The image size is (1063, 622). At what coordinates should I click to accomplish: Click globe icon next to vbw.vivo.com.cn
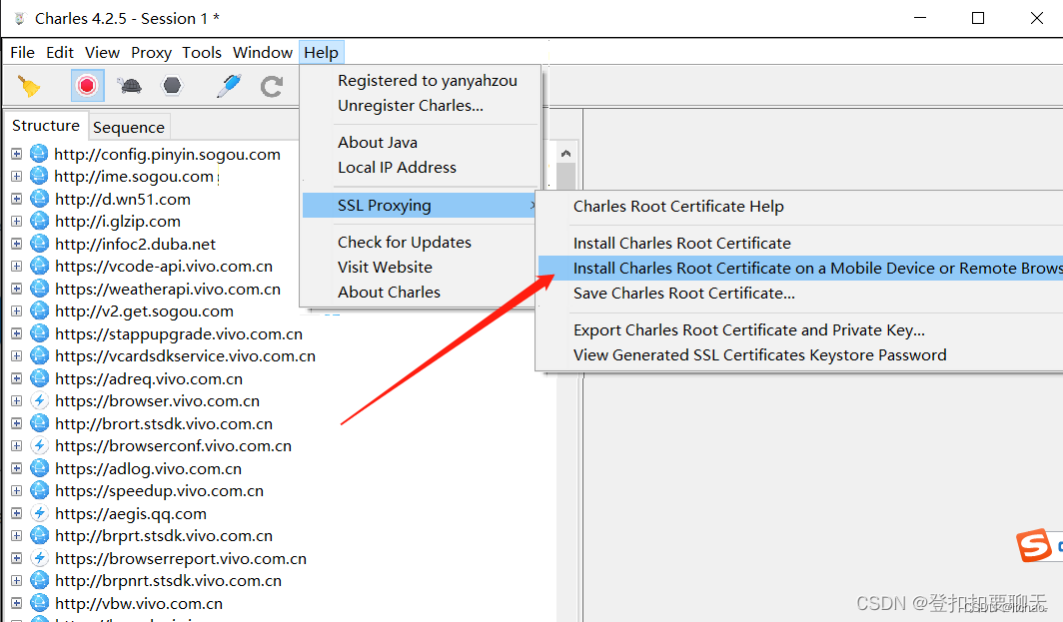[39, 603]
